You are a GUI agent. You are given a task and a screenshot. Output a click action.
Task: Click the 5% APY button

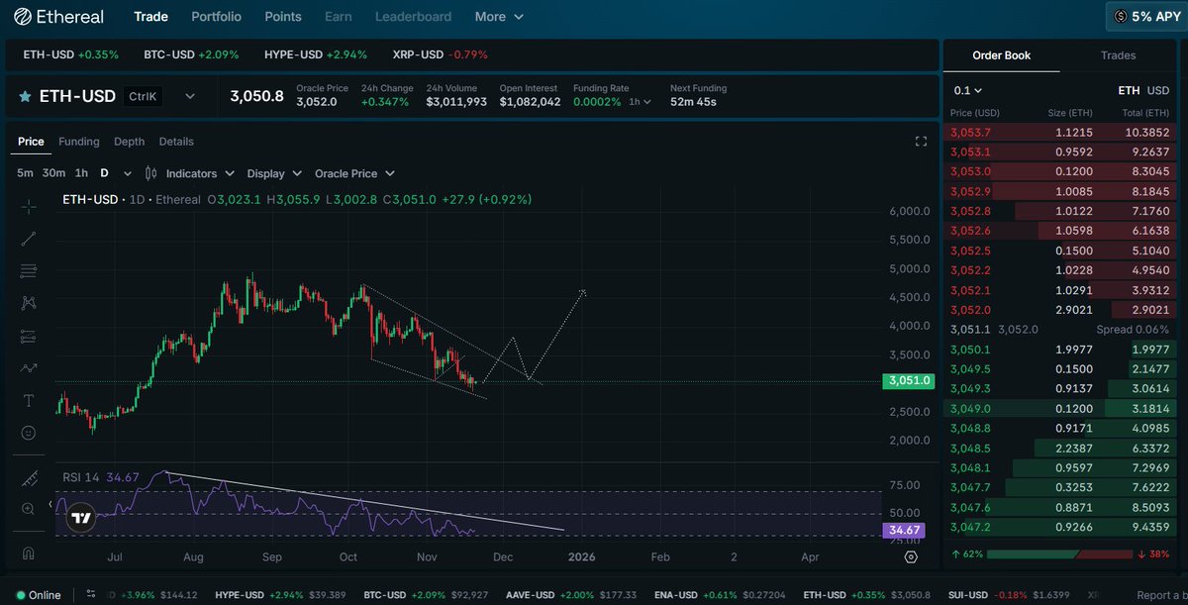[x=1146, y=17]
